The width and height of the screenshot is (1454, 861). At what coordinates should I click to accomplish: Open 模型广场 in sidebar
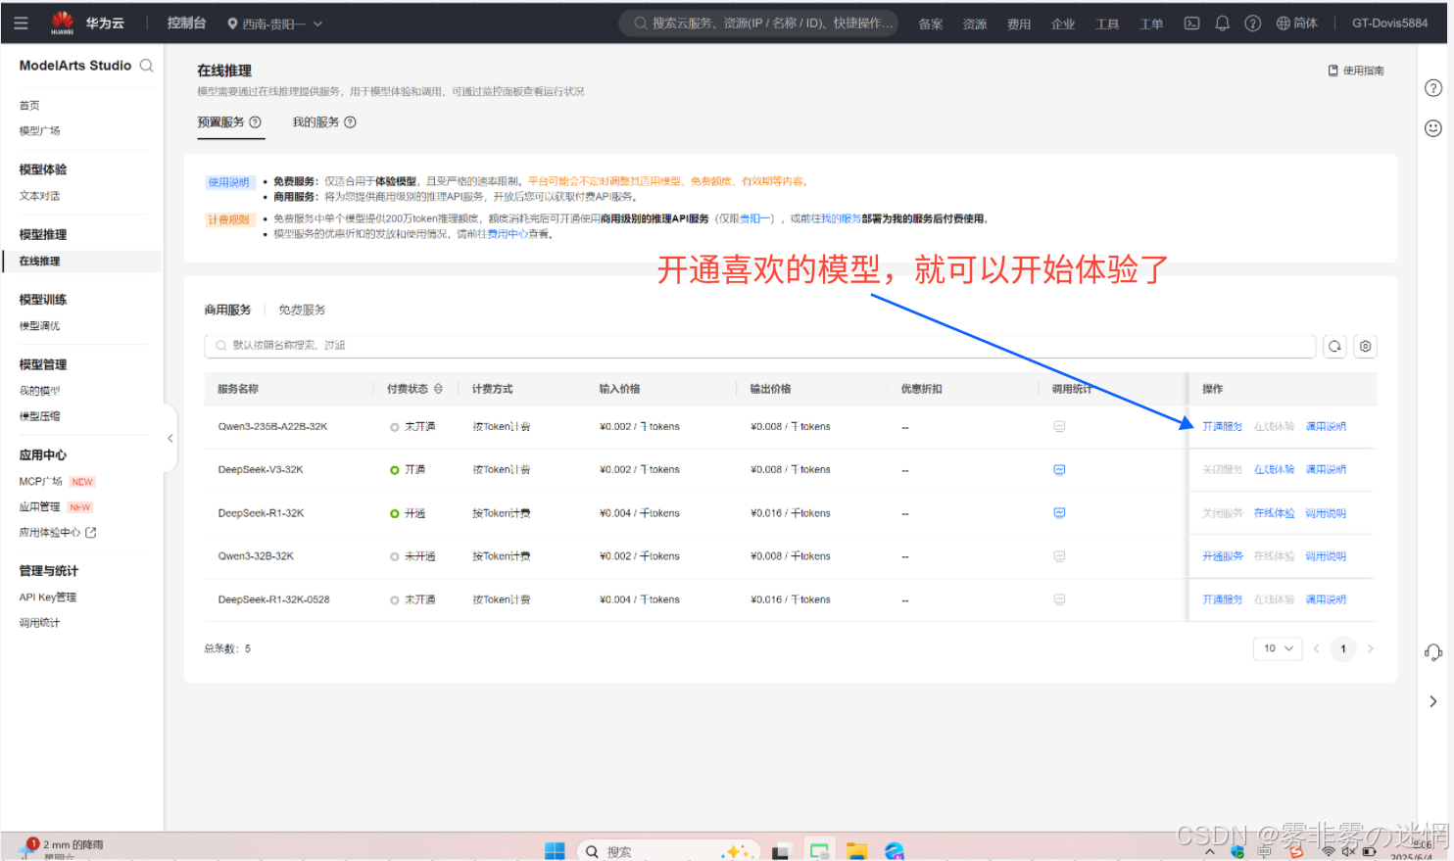click(39, 131)
